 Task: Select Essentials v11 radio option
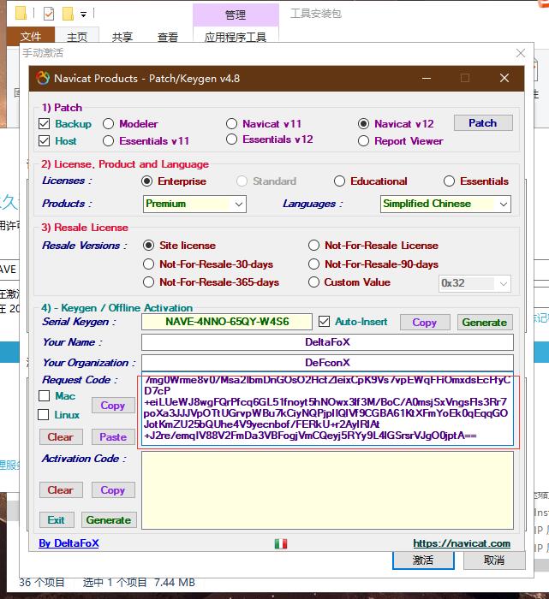[x=108, y=141]
